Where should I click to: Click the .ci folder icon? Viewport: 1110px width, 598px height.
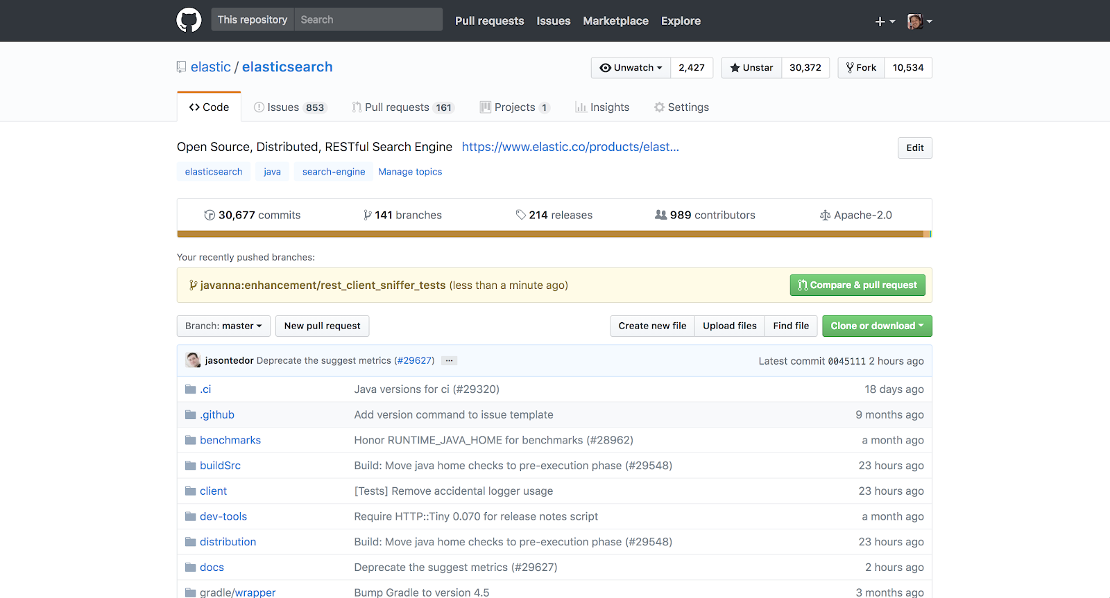tap(191, 389)
